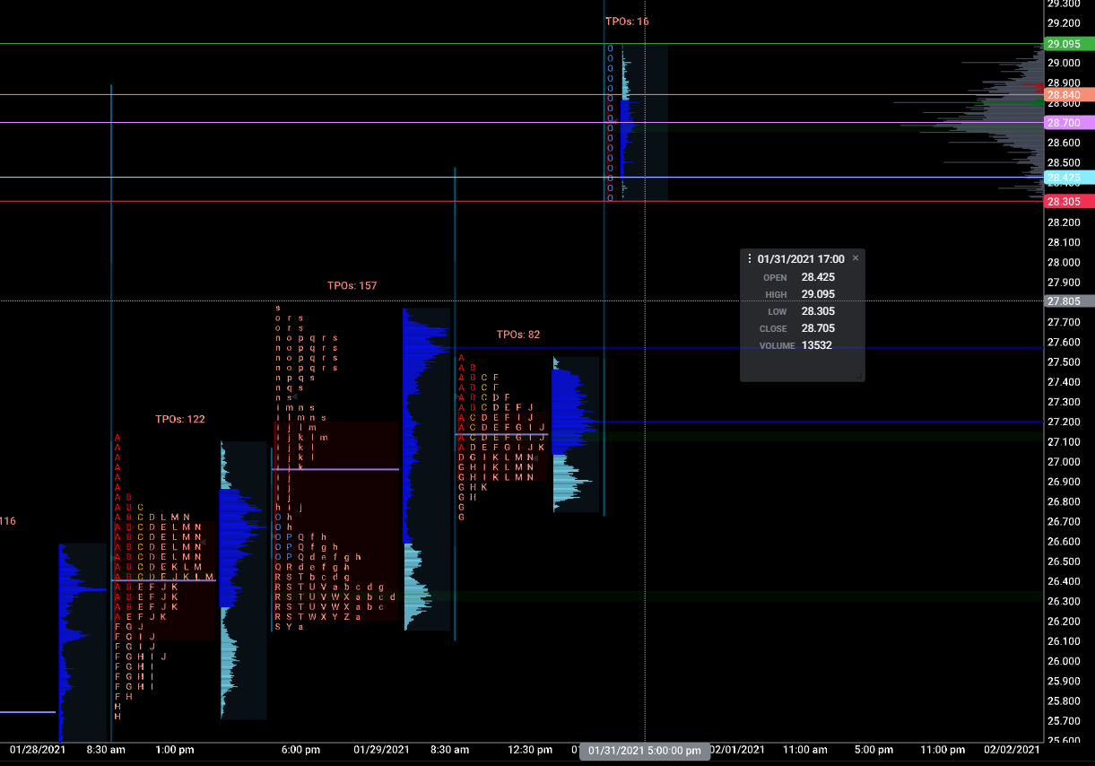Click the 8:30 am label following 01/28/2021
1095x766 pixels.
[106, 749]
